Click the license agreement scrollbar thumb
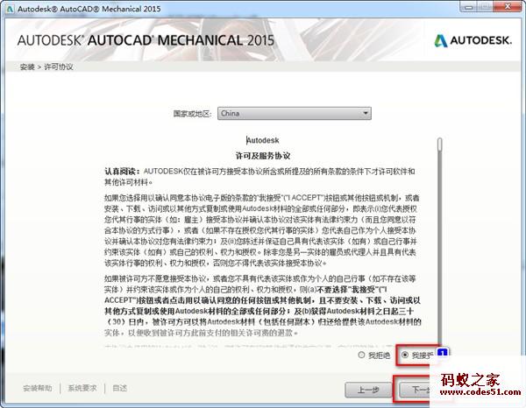Screen dimensions: 526x408 (x=440, y=144)
